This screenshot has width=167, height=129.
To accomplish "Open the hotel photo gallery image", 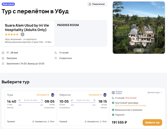I will click(139, 28).
